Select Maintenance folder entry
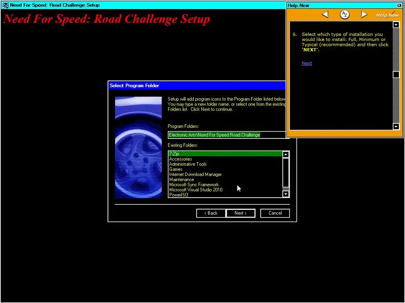Image resolution: width=405 pixels, height=303 pixels. point(225,180)
